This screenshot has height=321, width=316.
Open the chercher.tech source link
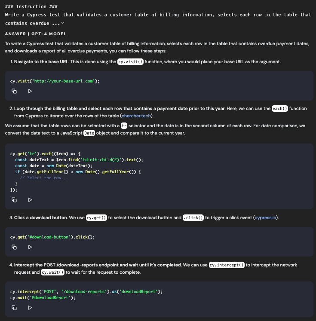136,116
